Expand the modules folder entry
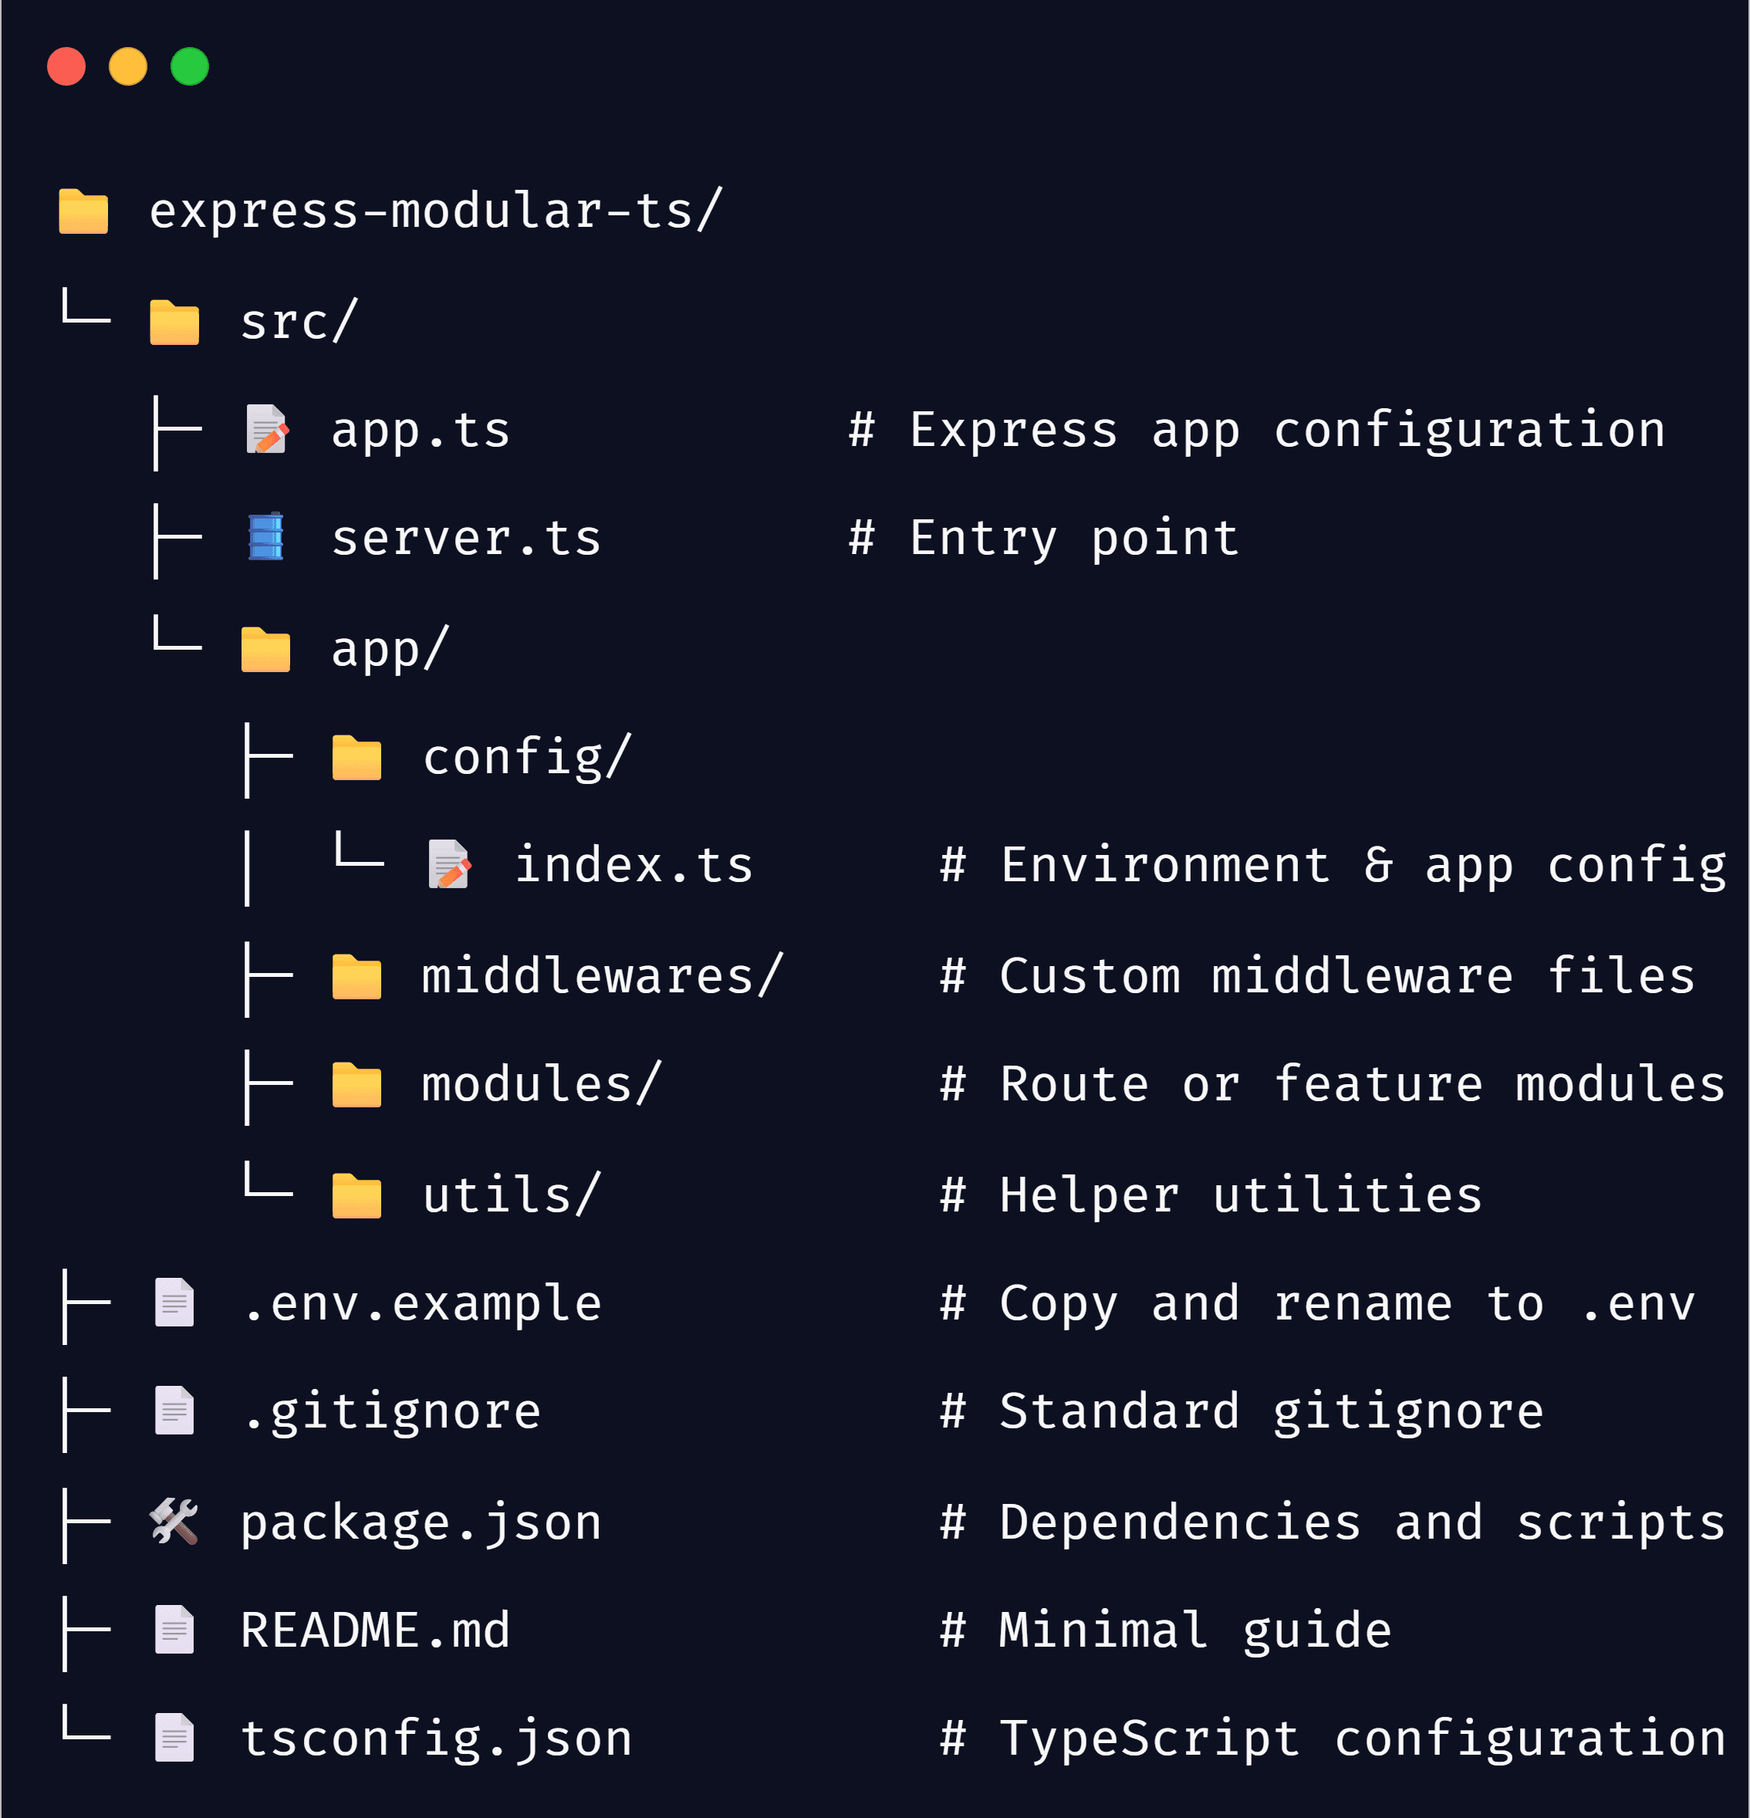This screenshot has height=1818, width=1750. tap(541, 1083)
